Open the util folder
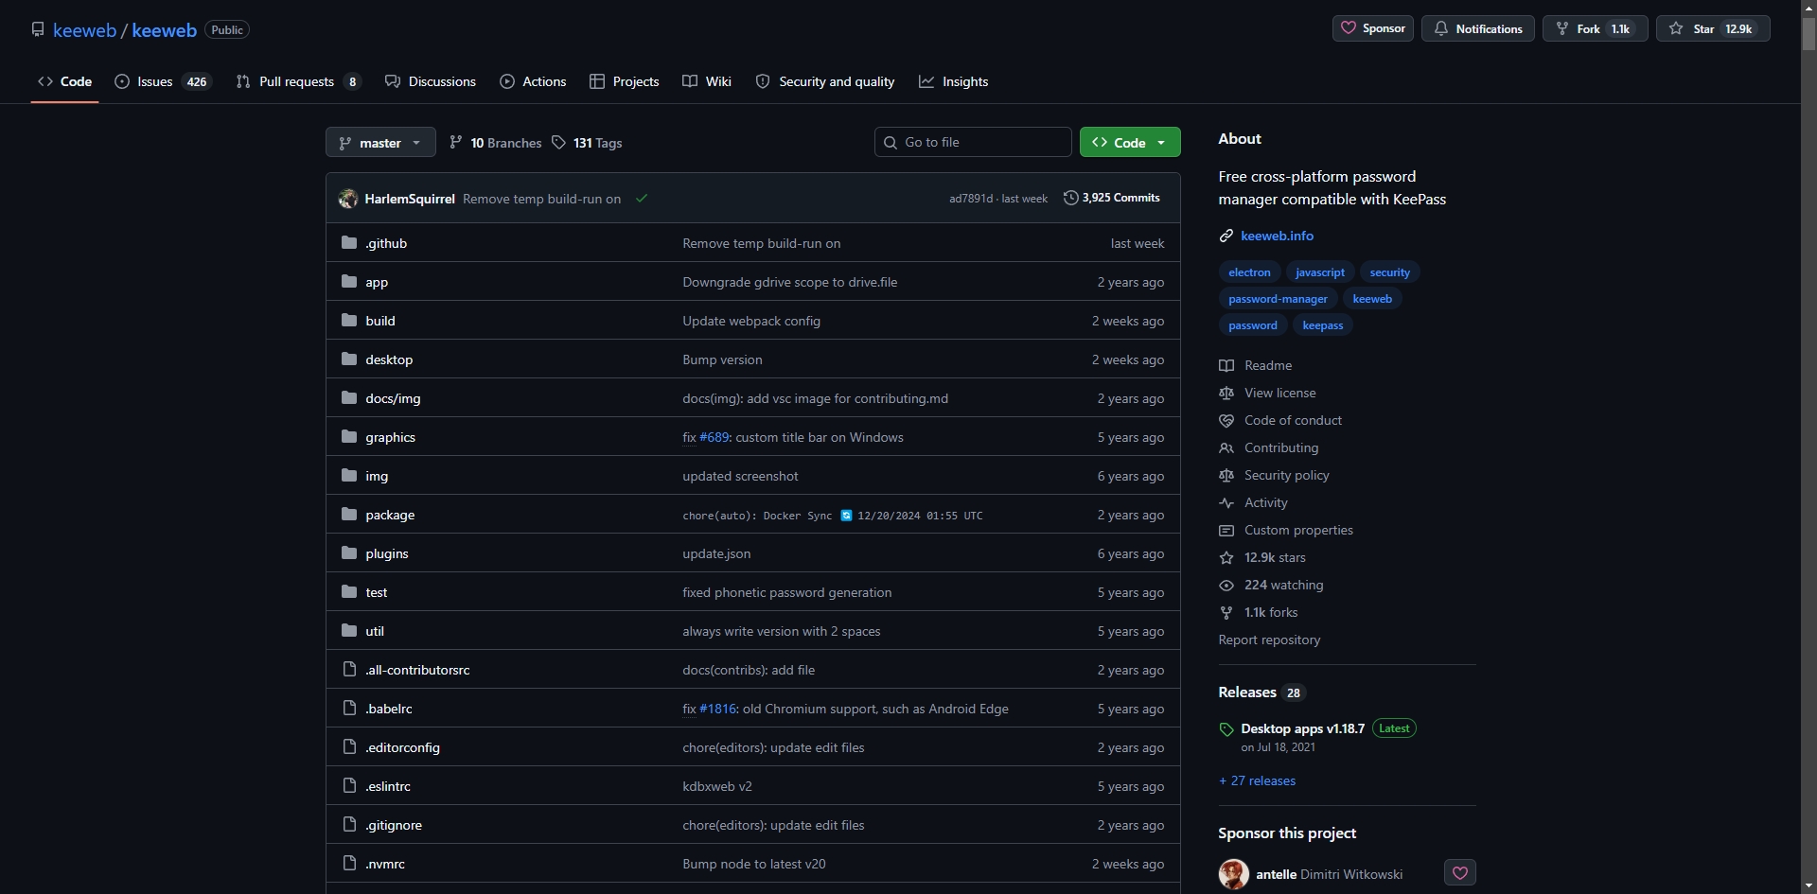 tap(375, 631)
